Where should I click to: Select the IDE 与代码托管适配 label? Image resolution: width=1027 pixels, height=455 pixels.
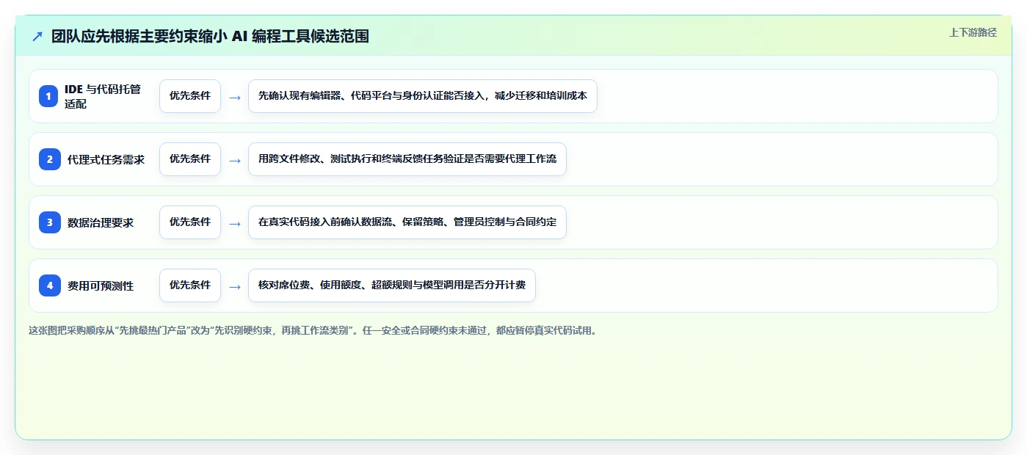(103, 96)
